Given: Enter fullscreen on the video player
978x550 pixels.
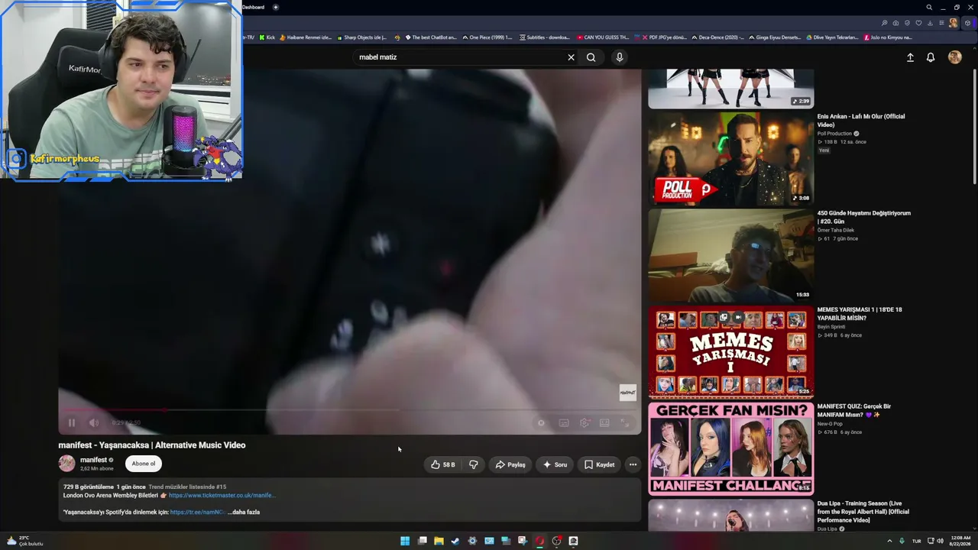Looking at the screenshot, I should point(624,422).
